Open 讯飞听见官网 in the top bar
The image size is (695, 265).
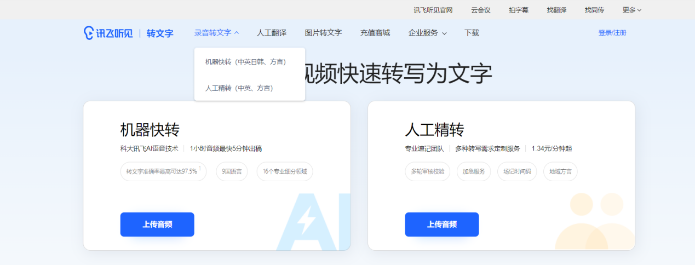tap(433, 10)
